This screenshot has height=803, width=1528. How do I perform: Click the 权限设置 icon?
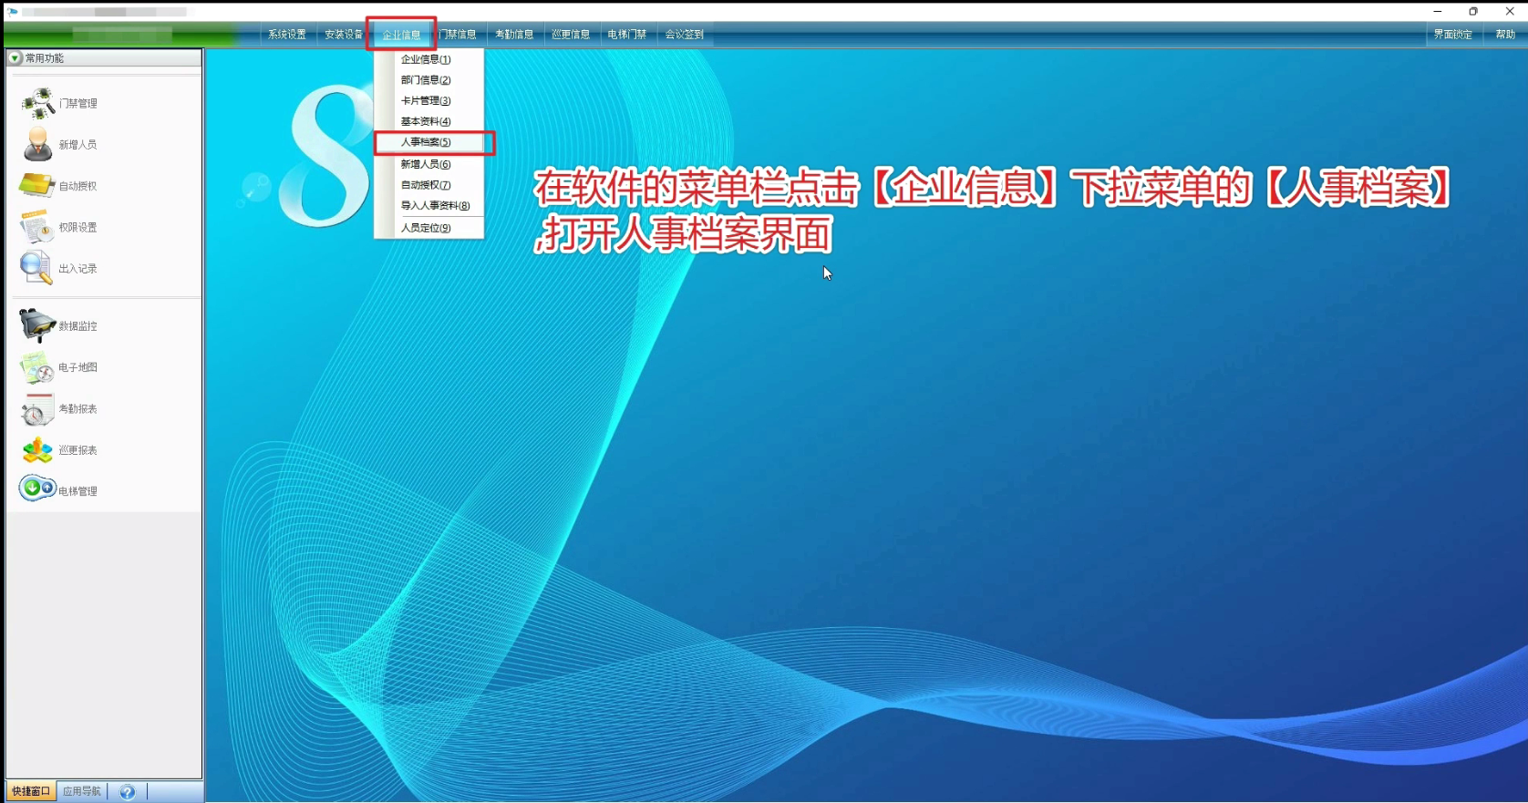[36, 227]
